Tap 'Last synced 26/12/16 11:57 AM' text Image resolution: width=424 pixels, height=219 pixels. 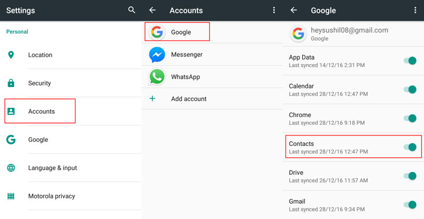(328, 180)
